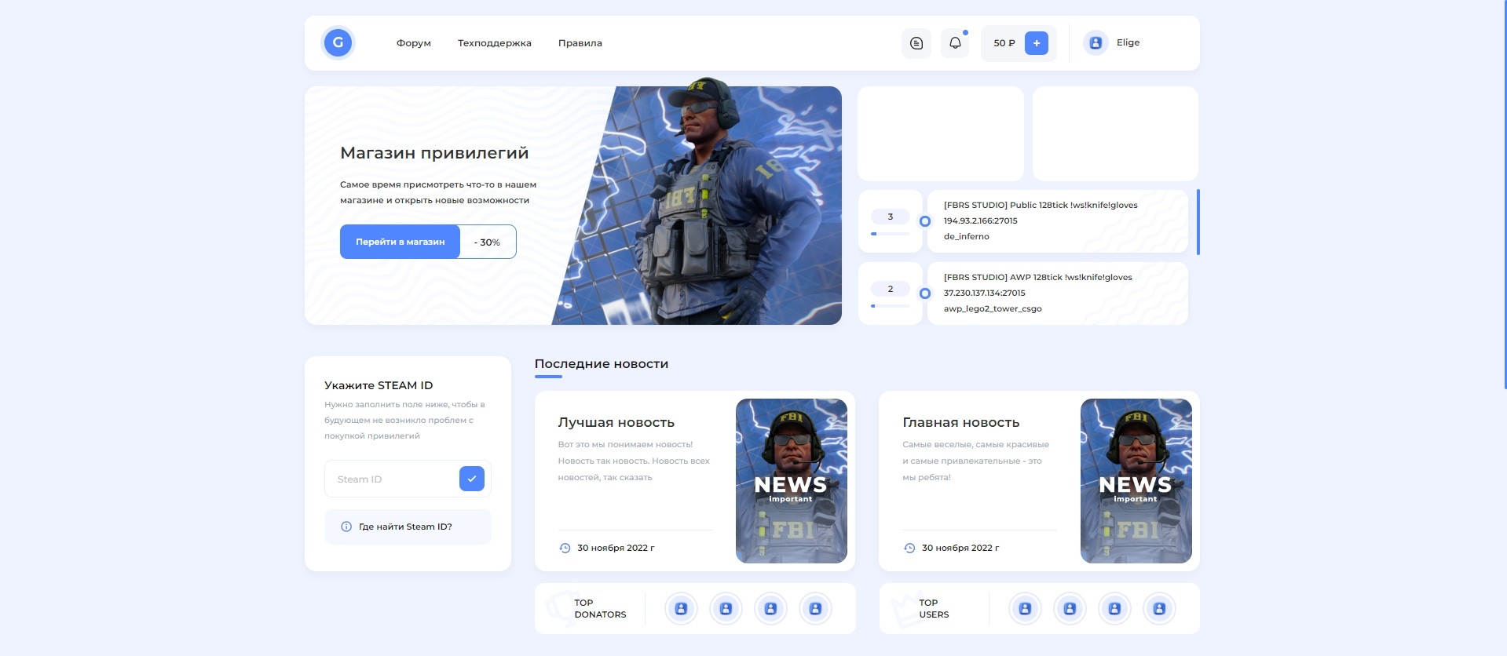Open the Где найти Steam ID? link
Screen dimensions: 1507x656
pos(405,527)
